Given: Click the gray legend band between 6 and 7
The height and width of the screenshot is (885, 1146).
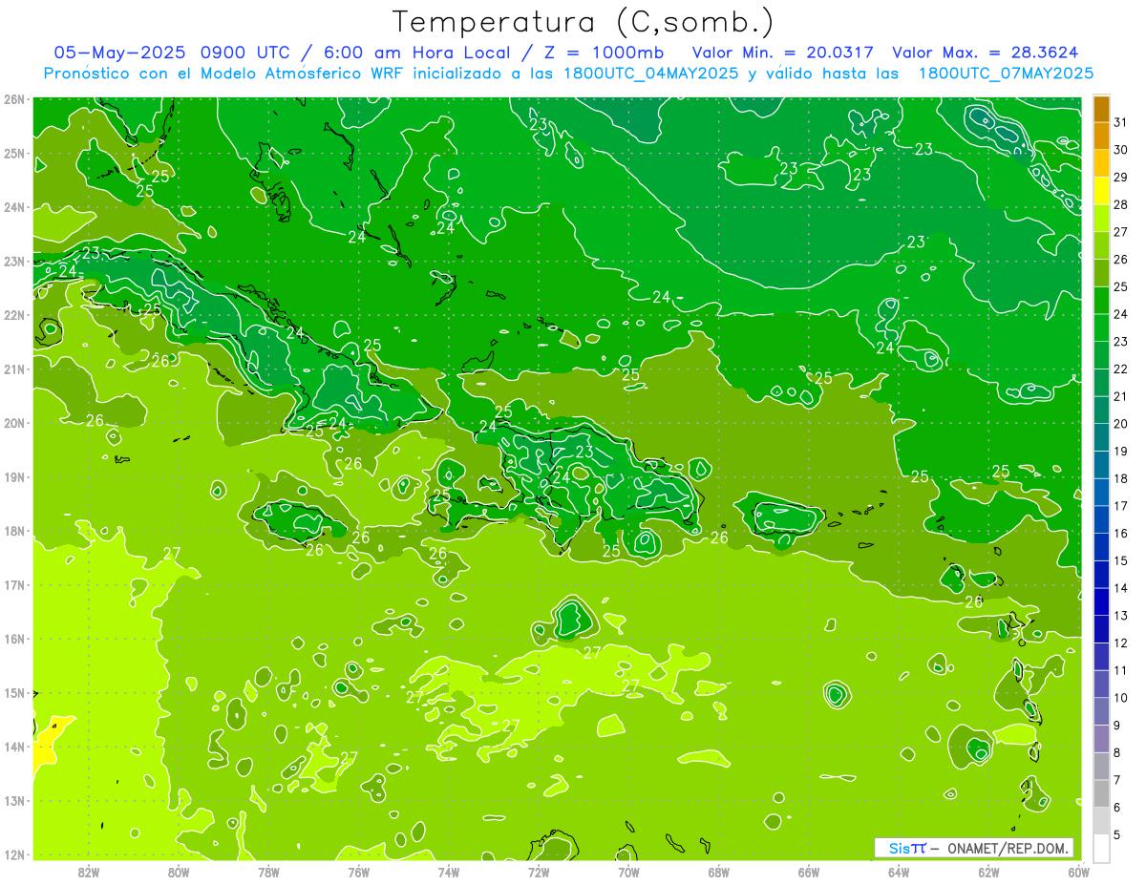Looking at the screenshot, I should click(x=1101, y=793).
